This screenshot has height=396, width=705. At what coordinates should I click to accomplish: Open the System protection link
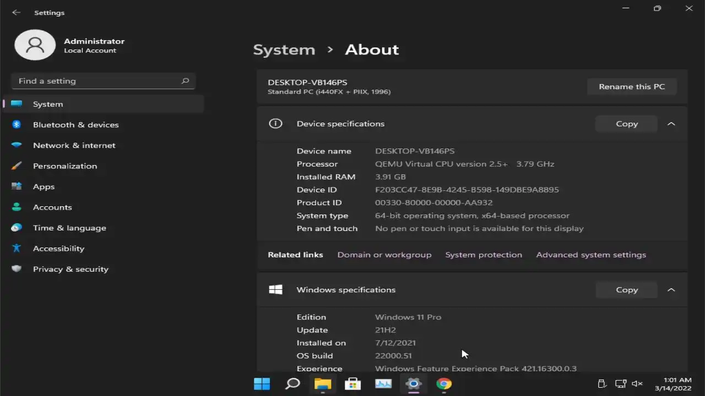click(484, 255)
